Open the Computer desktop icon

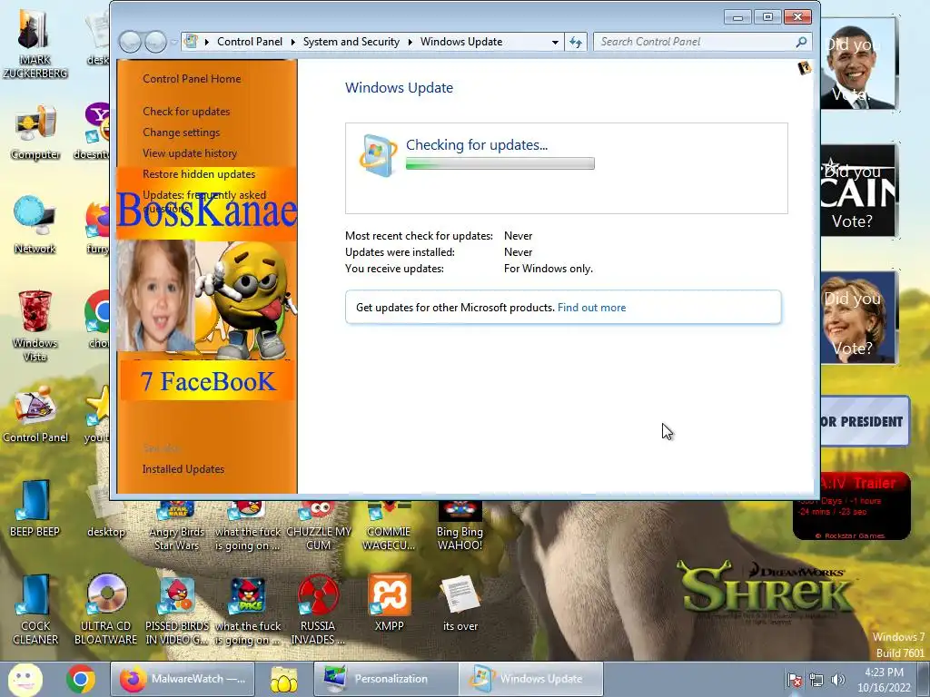[x=35, y=133]
